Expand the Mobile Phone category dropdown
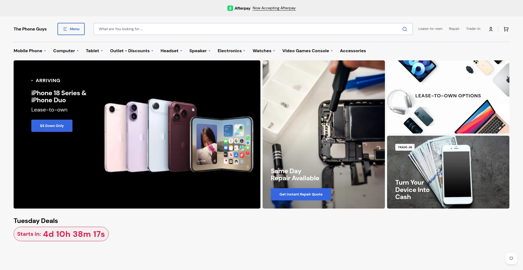This screenshot has width=523, height=270. [30, 51]
